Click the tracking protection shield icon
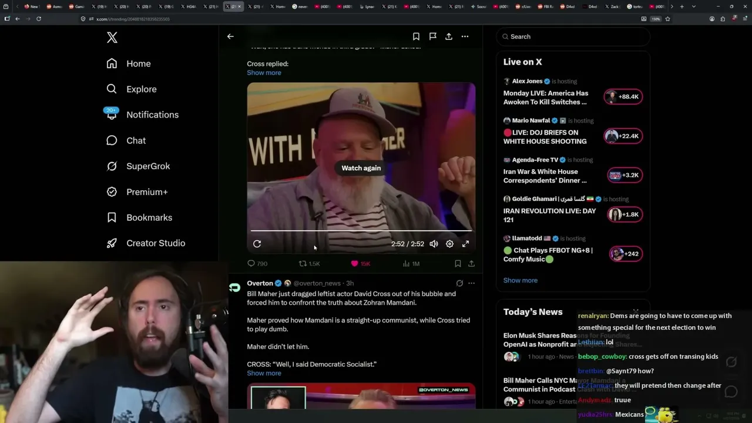Screen dimensions: 752x423 point(83,19)
